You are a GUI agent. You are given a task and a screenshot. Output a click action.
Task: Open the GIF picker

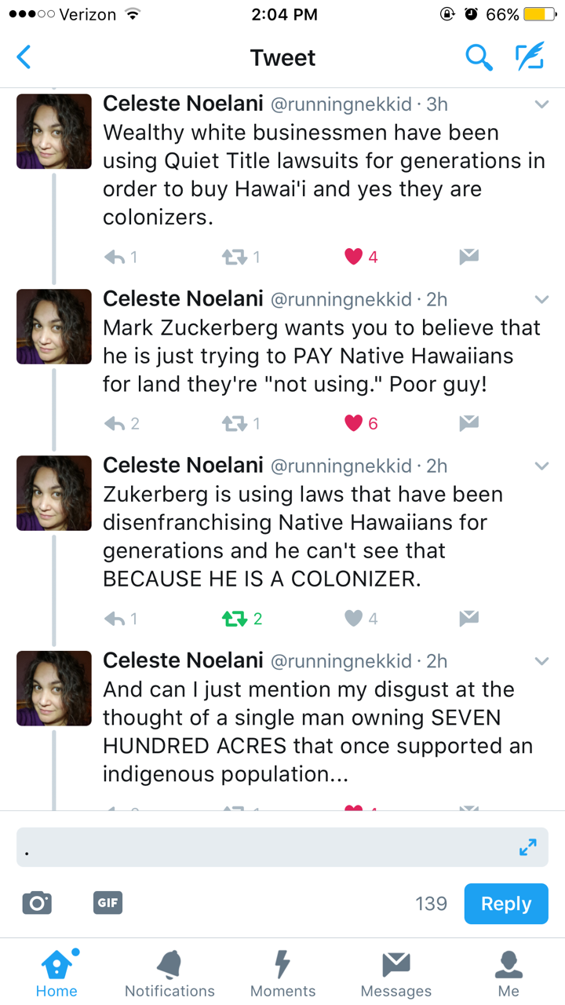108,903
